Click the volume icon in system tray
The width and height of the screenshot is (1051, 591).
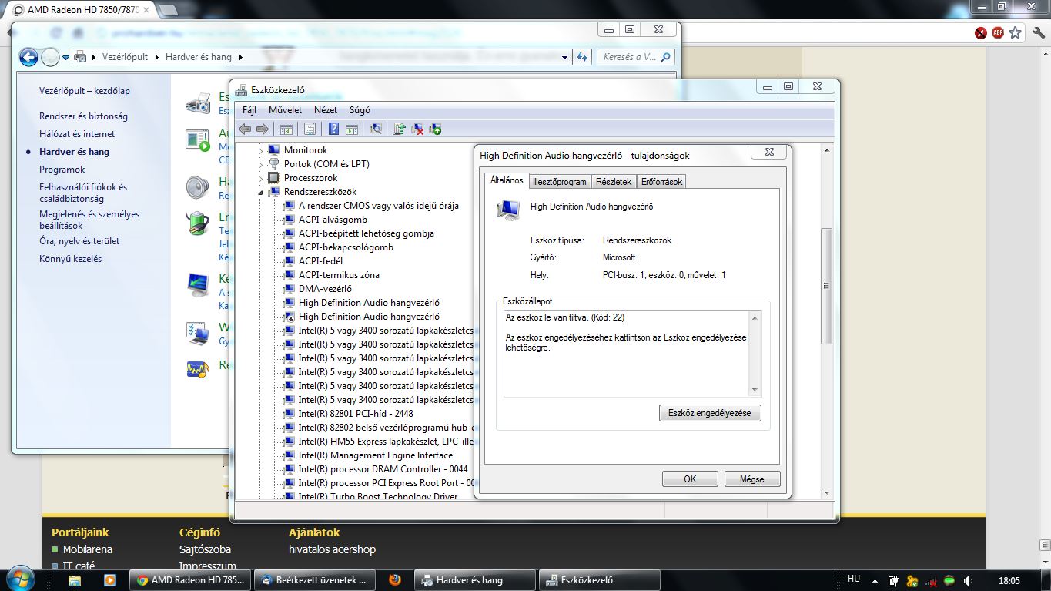[x=968, y=580]
